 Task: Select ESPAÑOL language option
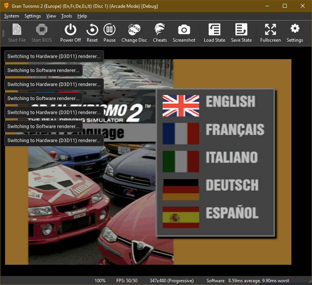click(232, 212)
